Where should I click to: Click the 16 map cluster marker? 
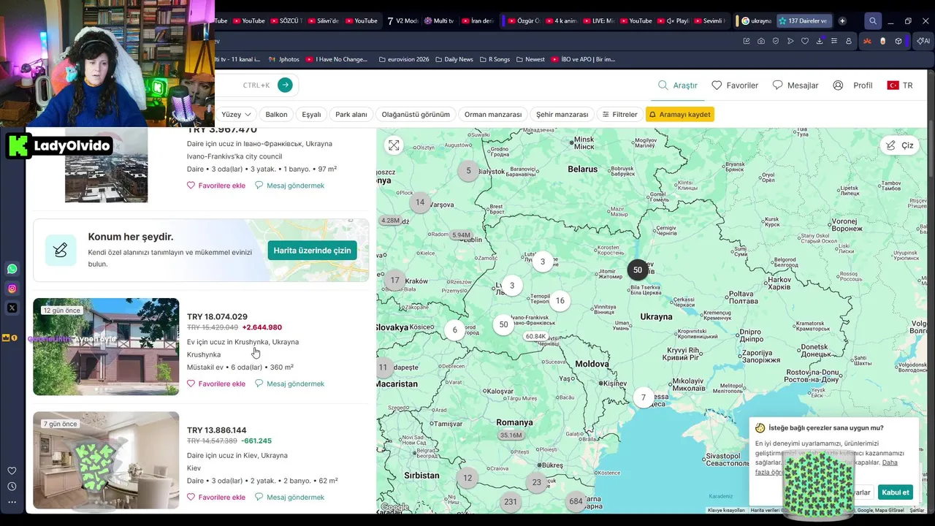tap(560, 300)
